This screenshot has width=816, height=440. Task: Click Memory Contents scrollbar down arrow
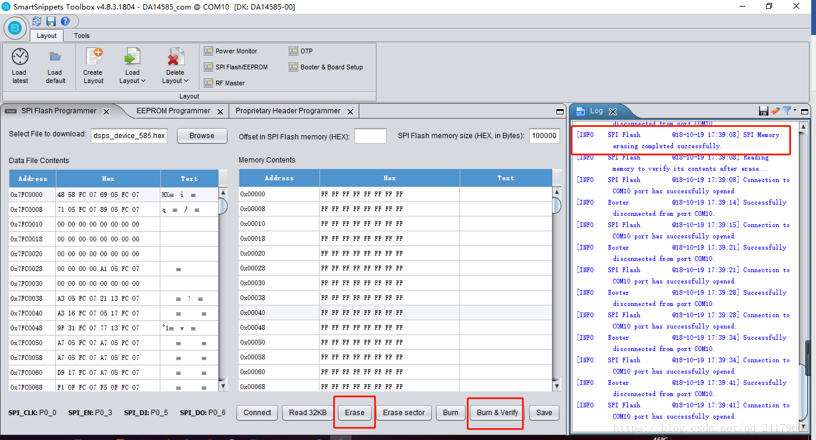[556, 387]
